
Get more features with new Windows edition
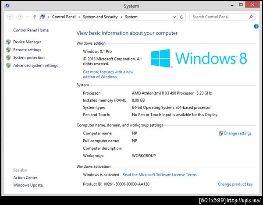click(108, 74)
